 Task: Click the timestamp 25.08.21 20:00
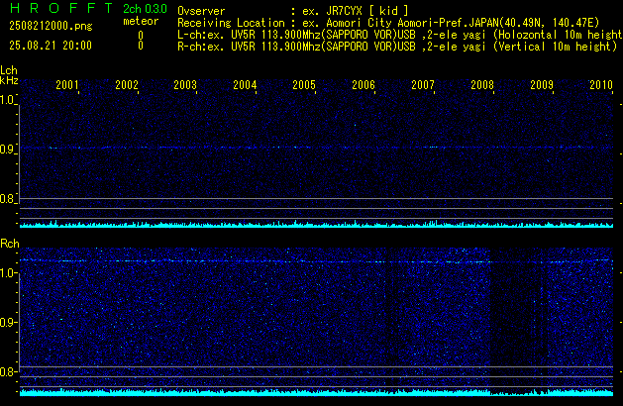(51, 46)
